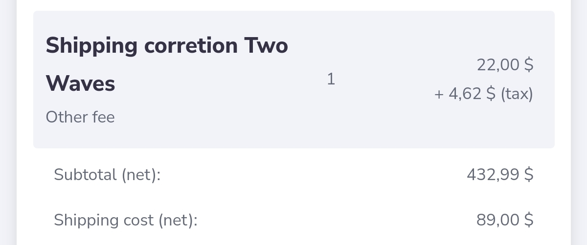Click the dollar sign after 432,99
Image resolution: width=587 pixels, height=245 pixels.
click(529, 174)
